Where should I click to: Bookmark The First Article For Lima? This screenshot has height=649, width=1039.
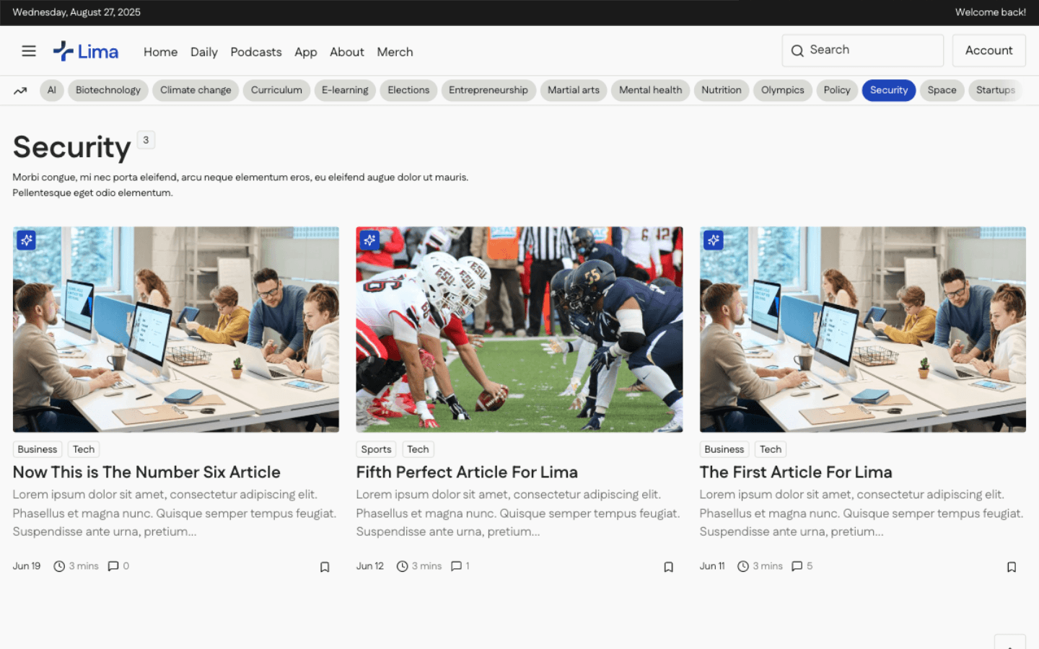[1011, 567]
